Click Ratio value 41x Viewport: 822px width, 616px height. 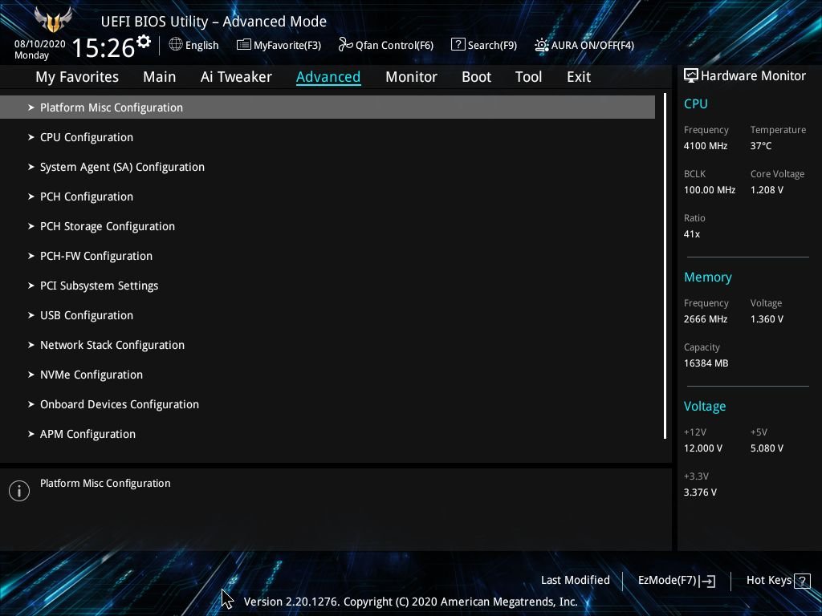pyautogui.click(x=691, y=234)
